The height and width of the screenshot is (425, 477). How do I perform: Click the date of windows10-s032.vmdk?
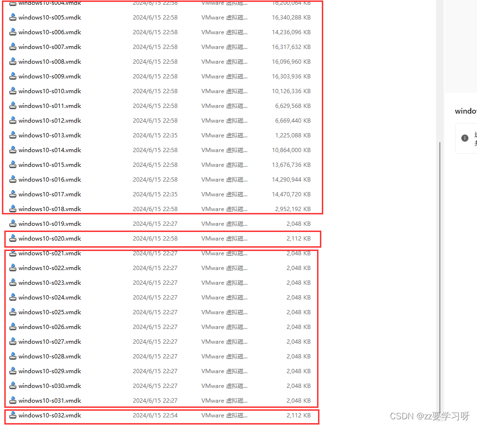click(x=155, y=415)
